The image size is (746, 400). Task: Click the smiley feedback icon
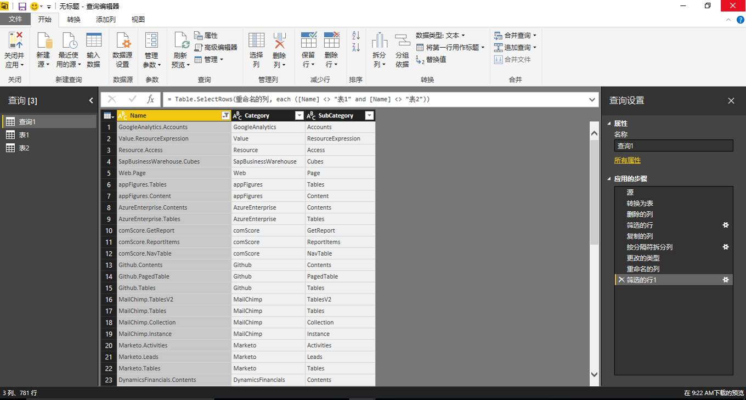pos(34,6)
